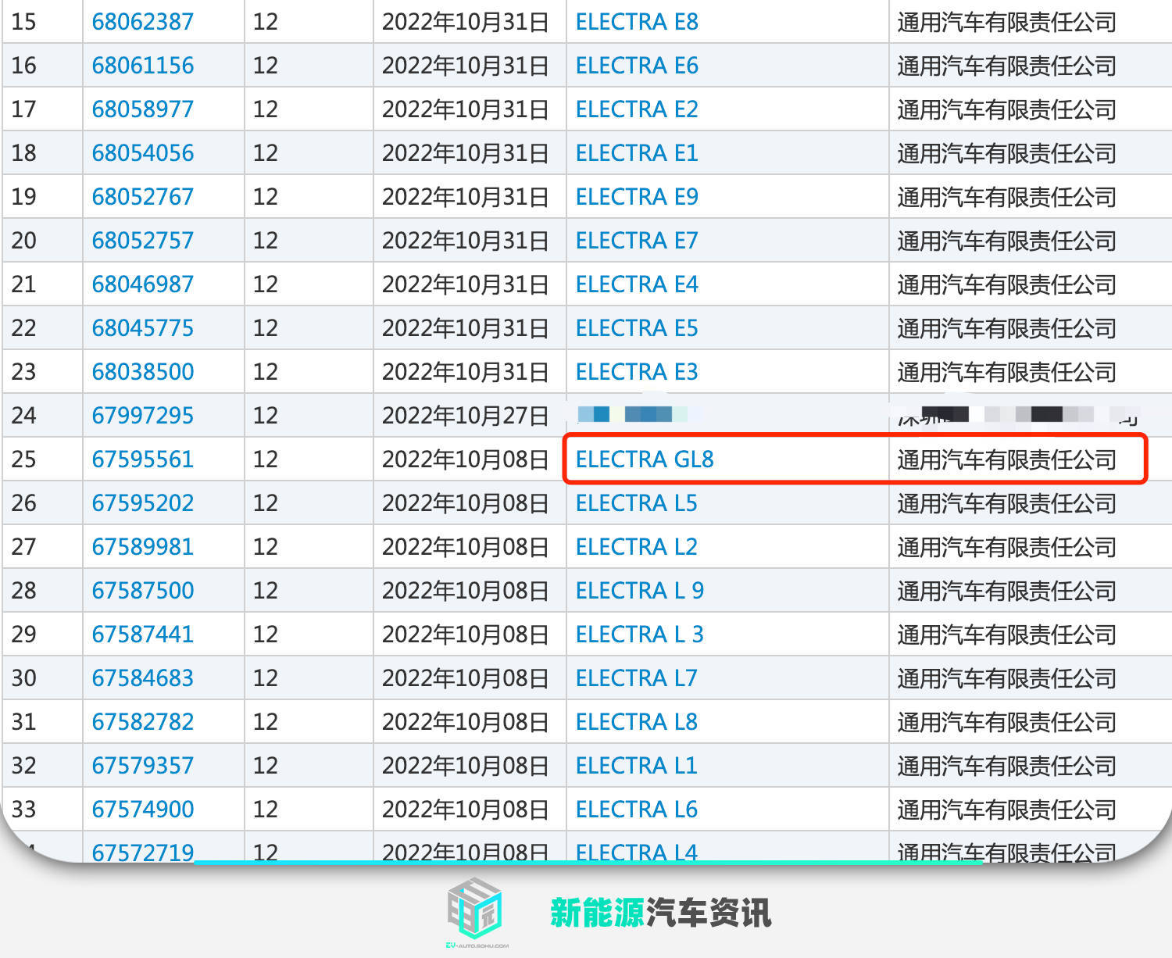This screenshot has width=1172, height=958.
Task: Open application number 68052757
Action: 142,241
